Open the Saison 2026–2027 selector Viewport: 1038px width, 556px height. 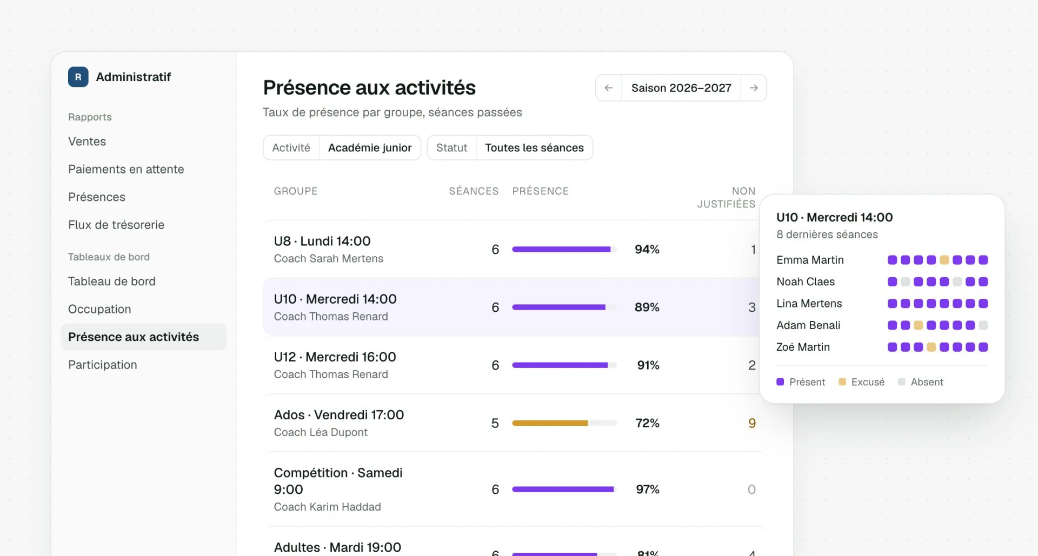681,88
